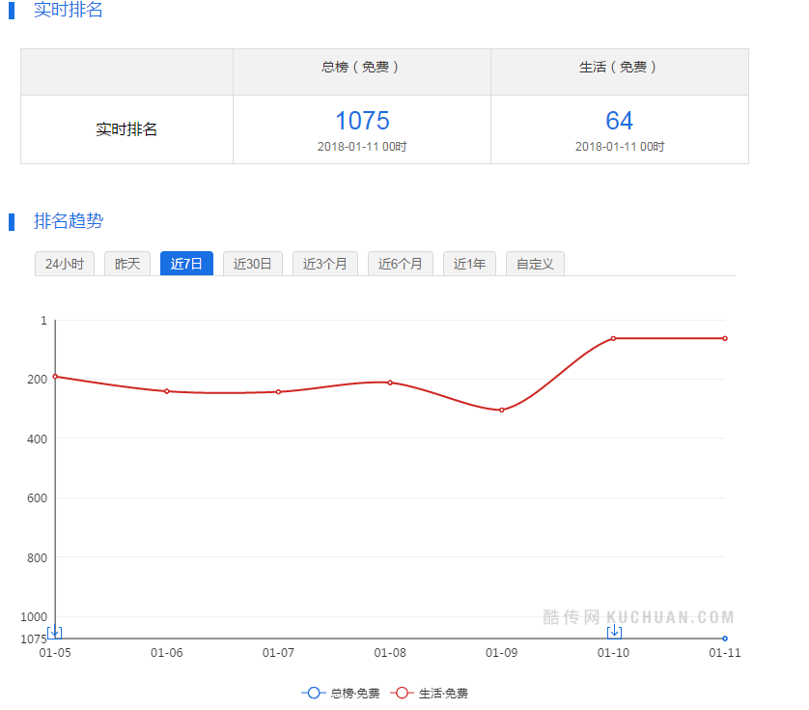Switch to the 昨天 tab
This screenshot has height=710, width=809.
(127, 264)
